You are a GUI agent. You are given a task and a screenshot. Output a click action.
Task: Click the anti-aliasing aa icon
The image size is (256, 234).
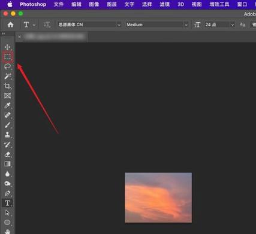point(242,25)
